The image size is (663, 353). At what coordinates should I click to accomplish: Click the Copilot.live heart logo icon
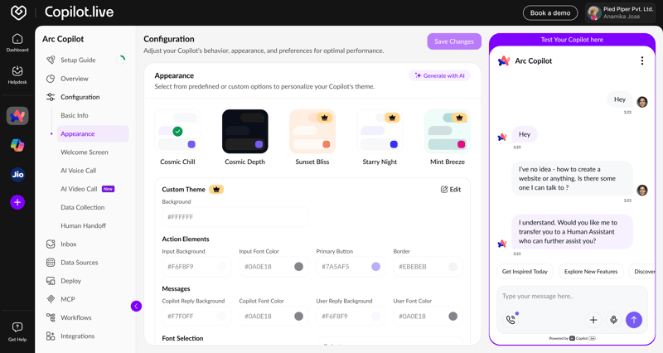(18, 12)
